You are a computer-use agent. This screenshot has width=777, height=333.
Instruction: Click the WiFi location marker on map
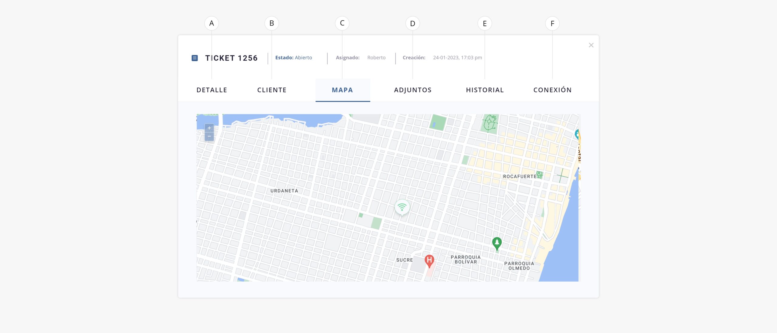click(402, 207)
